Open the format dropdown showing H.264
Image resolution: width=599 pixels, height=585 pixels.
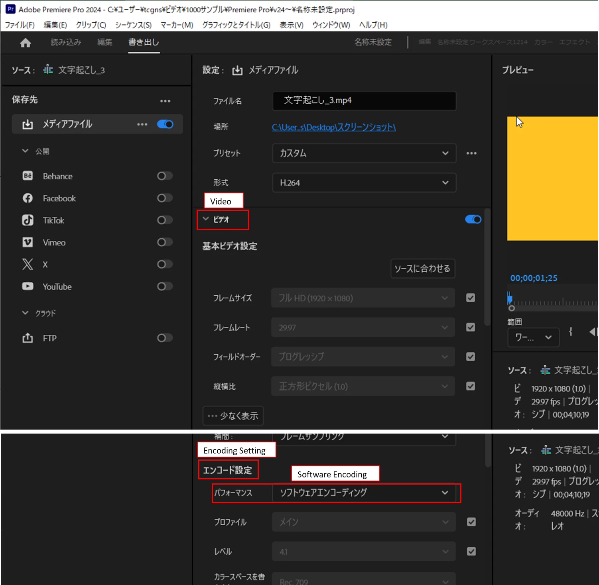364,183
